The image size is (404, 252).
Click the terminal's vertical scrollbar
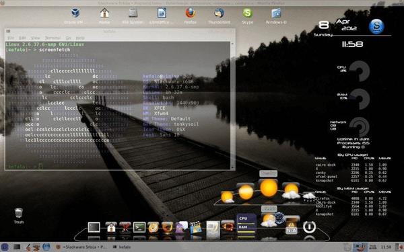(x=232, y=106)
